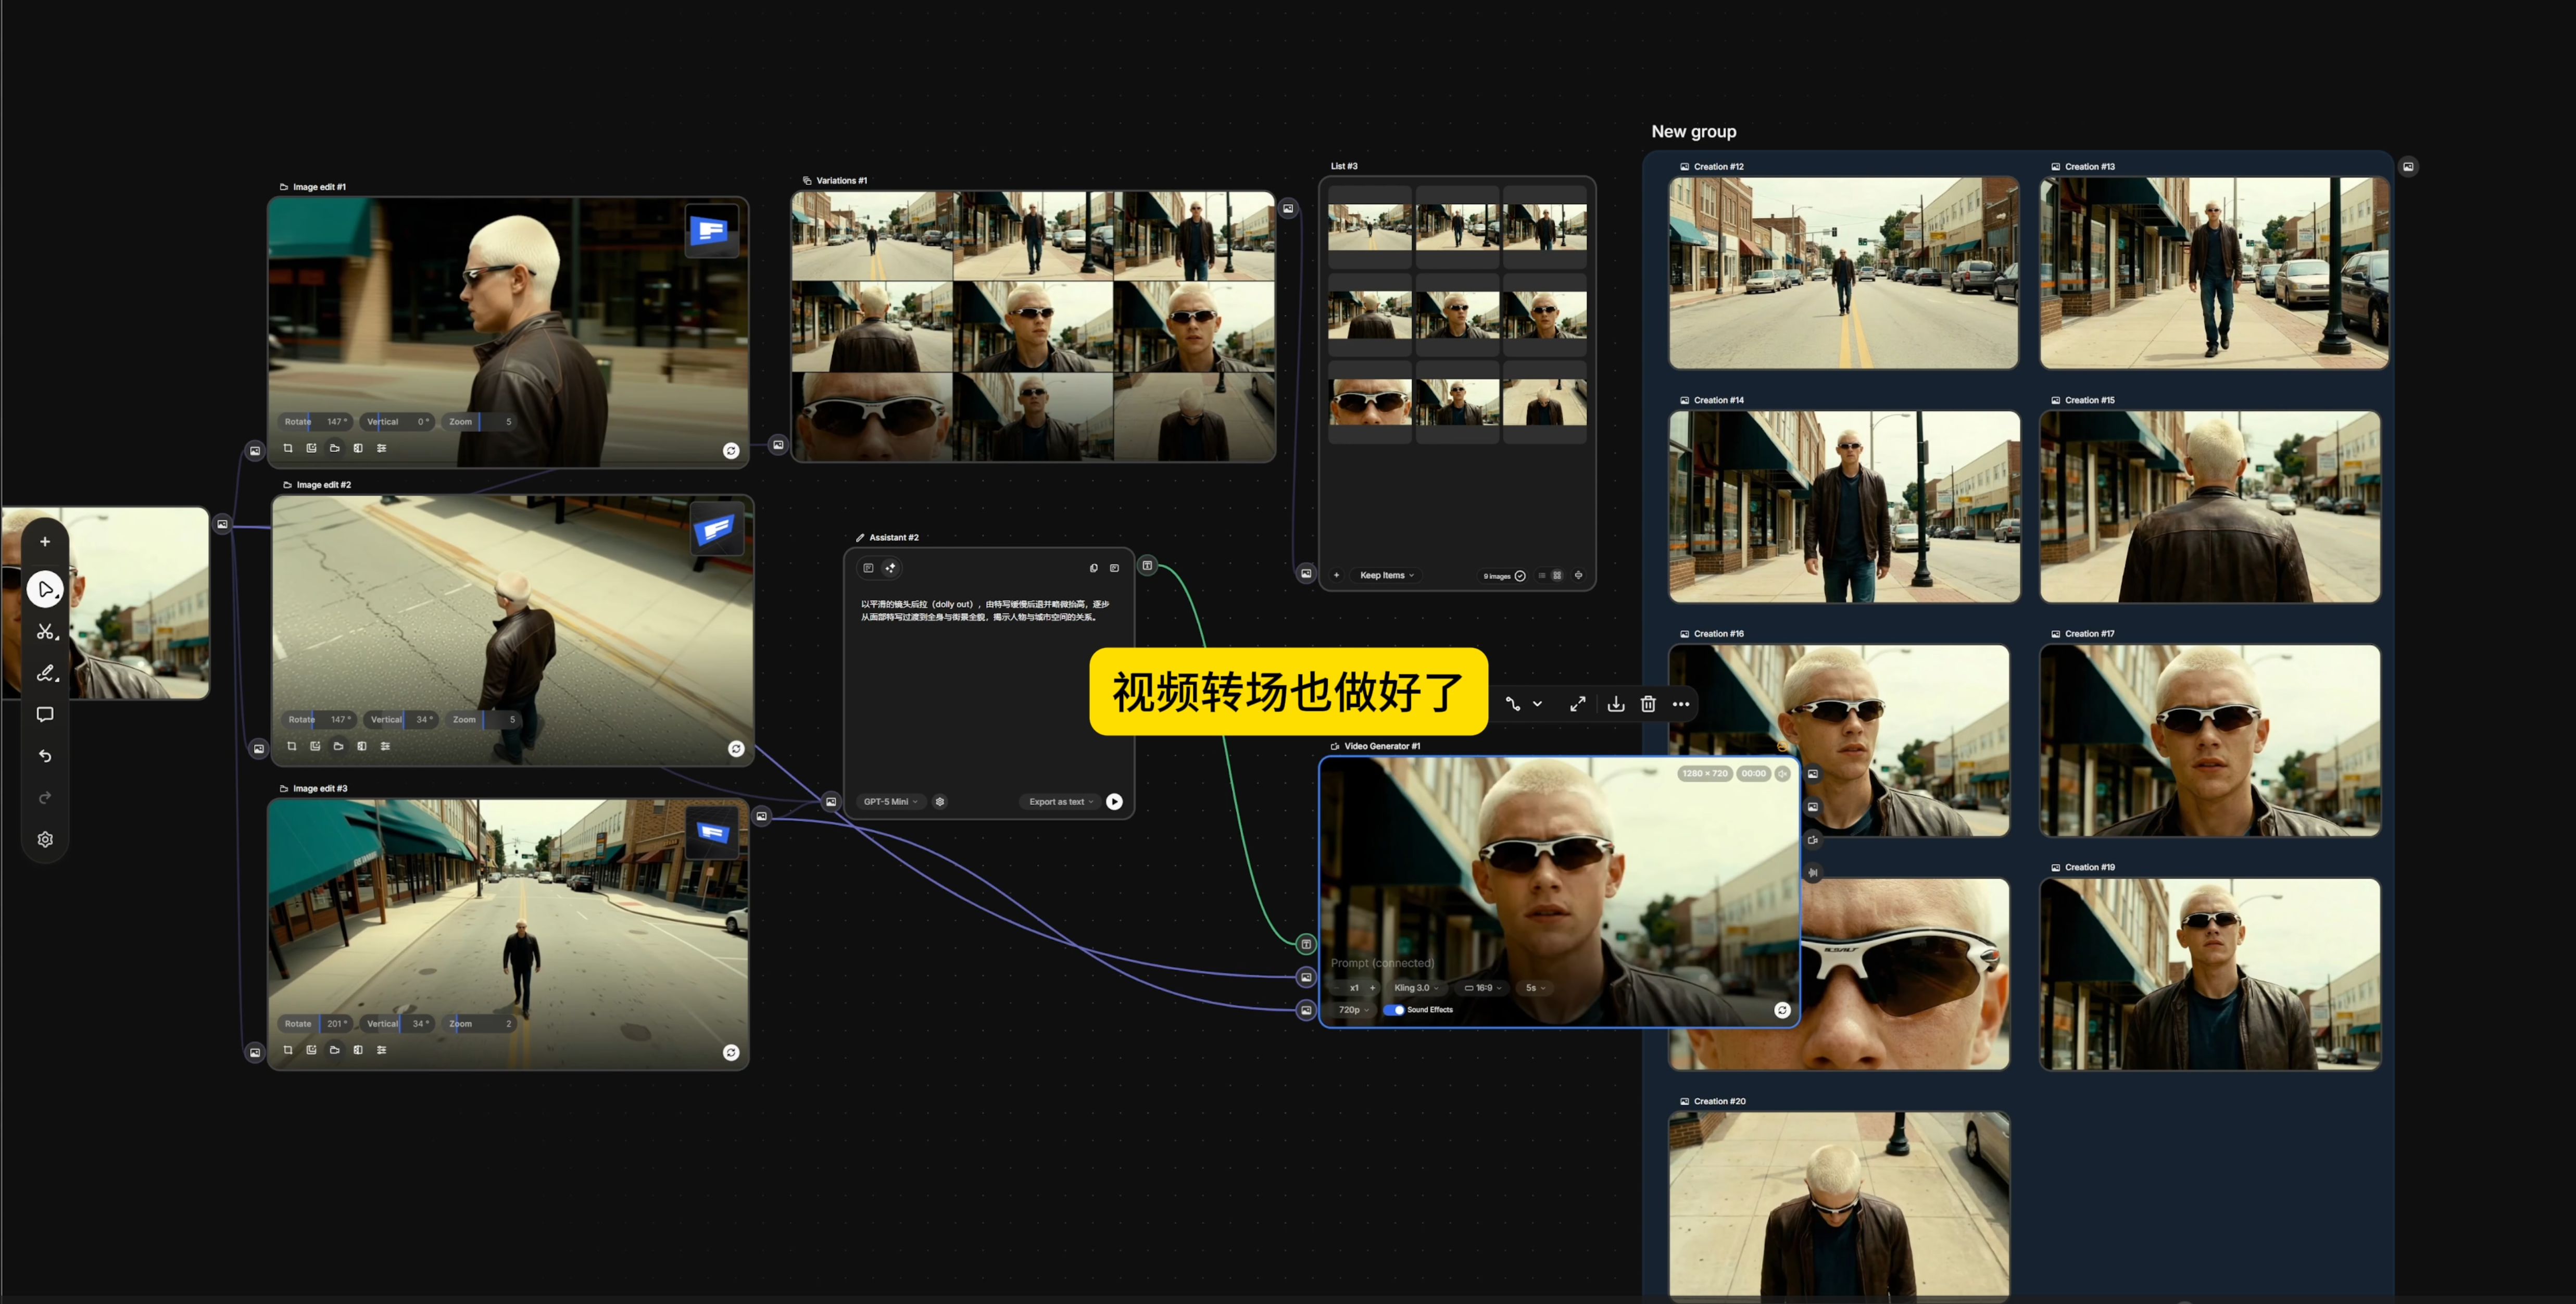2576x1304 pixels.
Task: Toggle text view mode icon in Assistant #2
Action: [868, 568]
